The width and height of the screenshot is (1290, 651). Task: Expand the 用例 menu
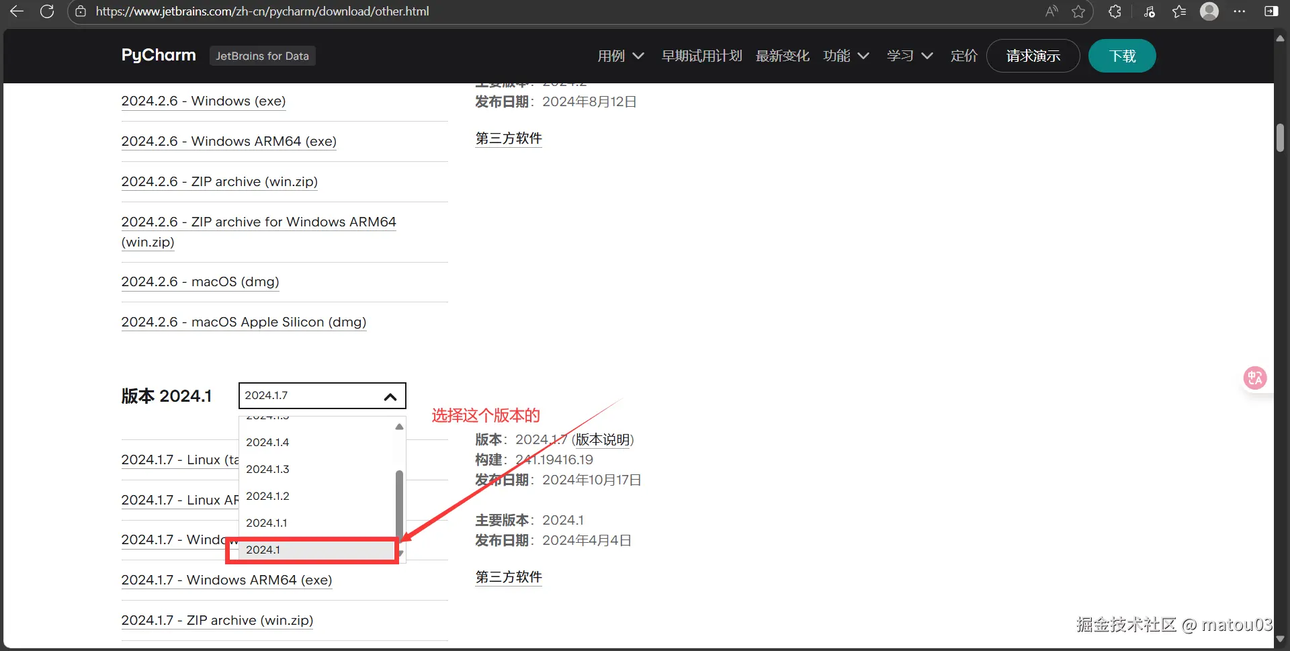pos(621,56)
